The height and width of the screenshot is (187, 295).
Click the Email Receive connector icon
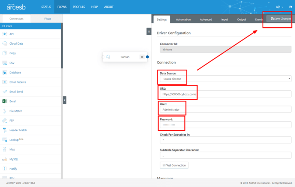point(5,82)
